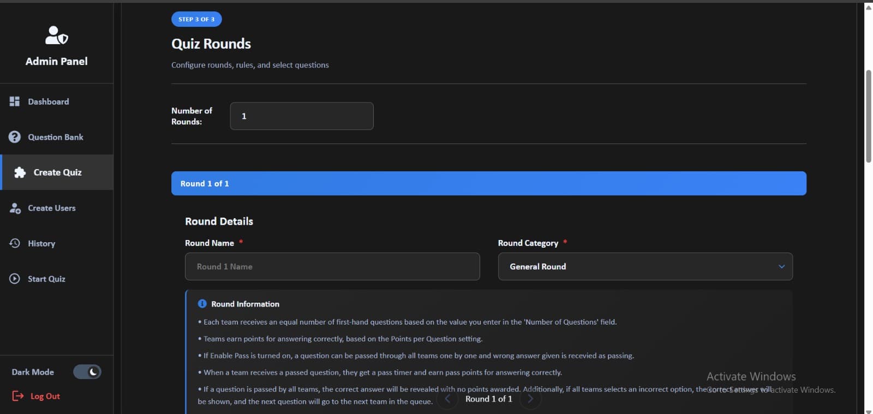The height and width of the screenshot is (414, 873).
Task: Click the Question Bank question mark icon
Action: (15, 137)
